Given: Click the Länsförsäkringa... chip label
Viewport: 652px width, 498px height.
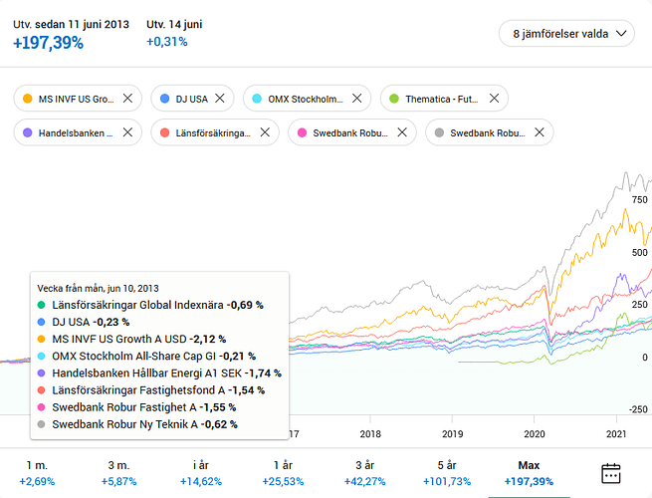Looking at the screenshot, I should coord(213,133).
